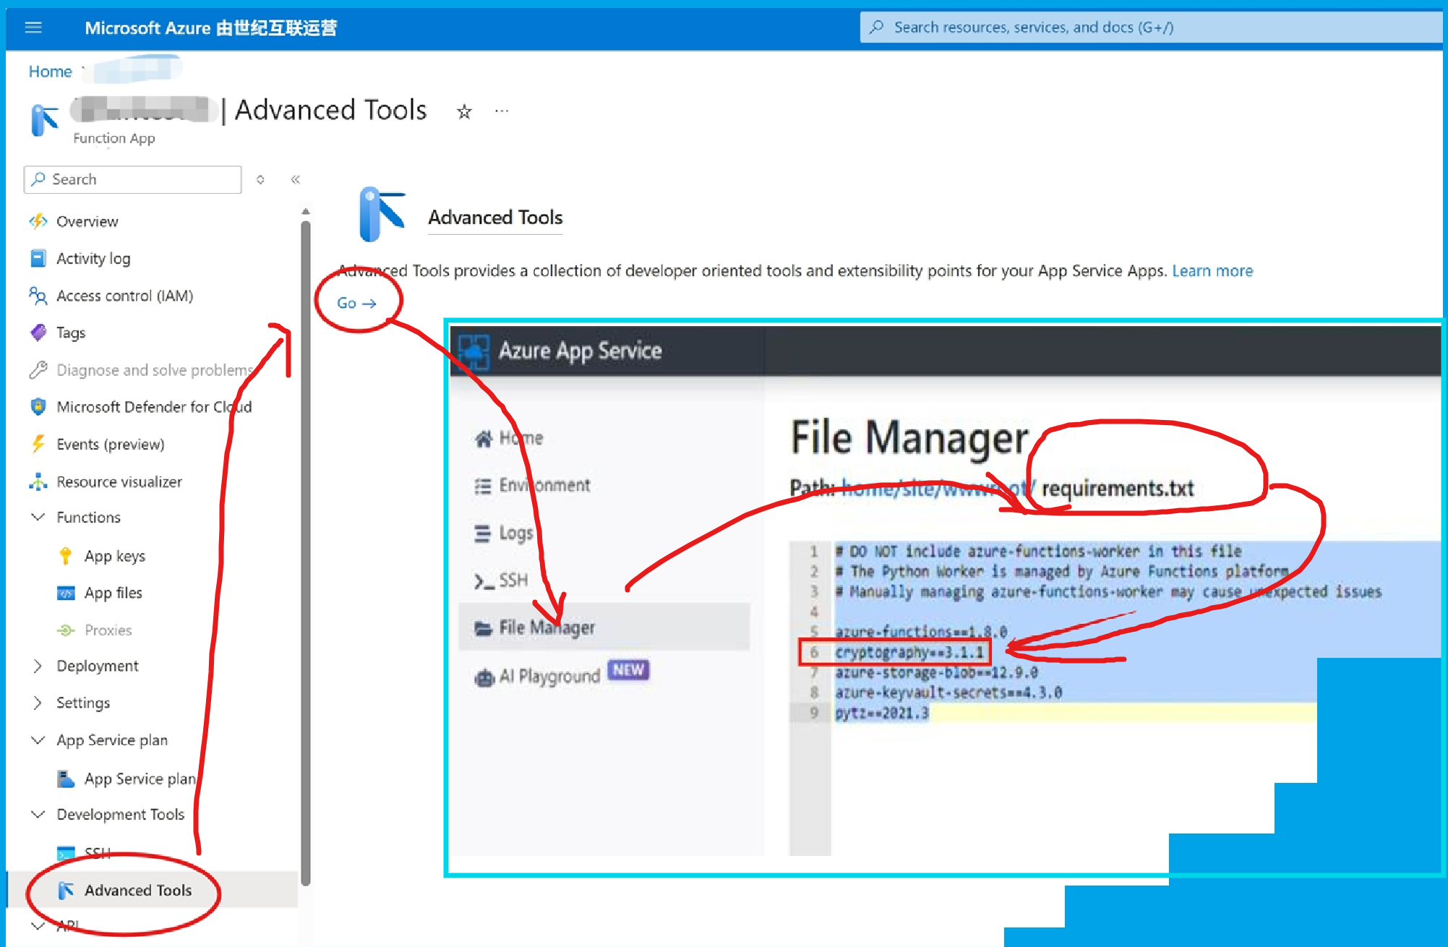Open the hamburger portal menu icon
The image size is (1448, 947).
pyautogui.click(x=33, y=27)
